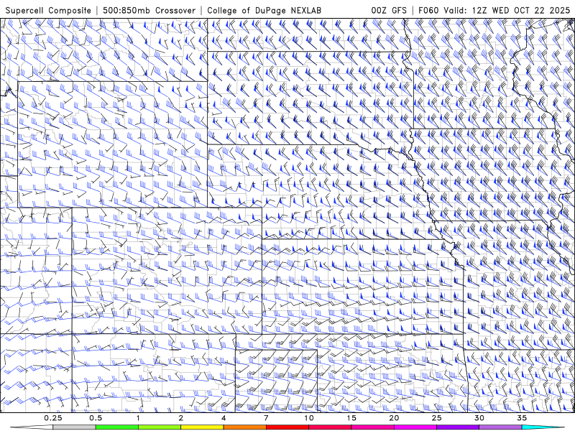Viewport: 575px width, 431px height.
Task: Click the "0.5" legend value
Action: click(96, 418)
